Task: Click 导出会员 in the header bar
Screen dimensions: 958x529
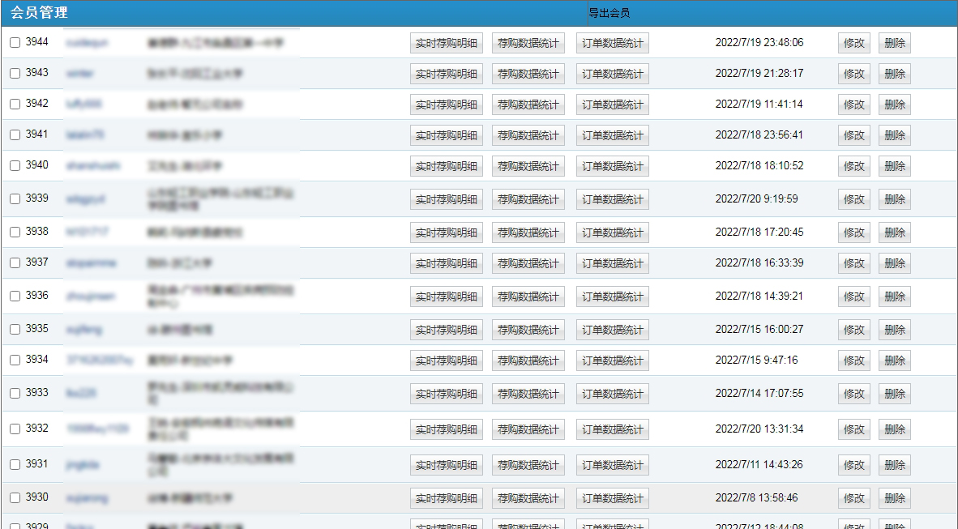Action: pyautogui.click(x=609, y=13)
